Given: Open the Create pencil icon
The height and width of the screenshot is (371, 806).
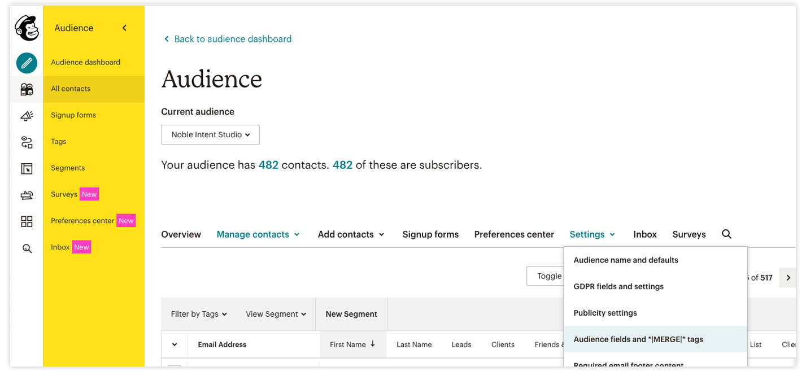Looking at the screenshot, I should click(27, 63).
